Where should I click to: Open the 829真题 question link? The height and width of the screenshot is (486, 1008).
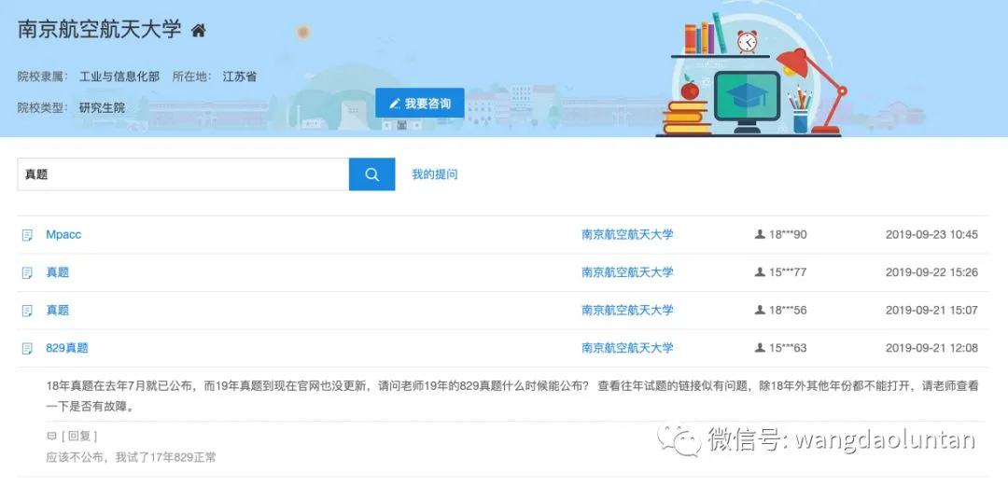click(67, 349)
